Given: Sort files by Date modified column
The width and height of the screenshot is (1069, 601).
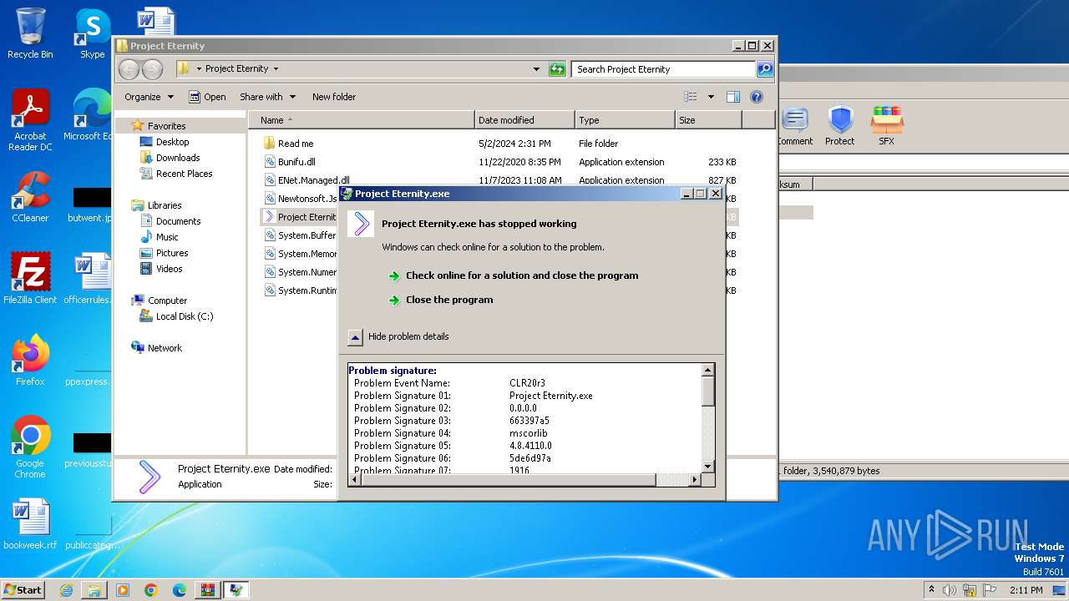Looking at the screenshot, I should coord(524,120).
